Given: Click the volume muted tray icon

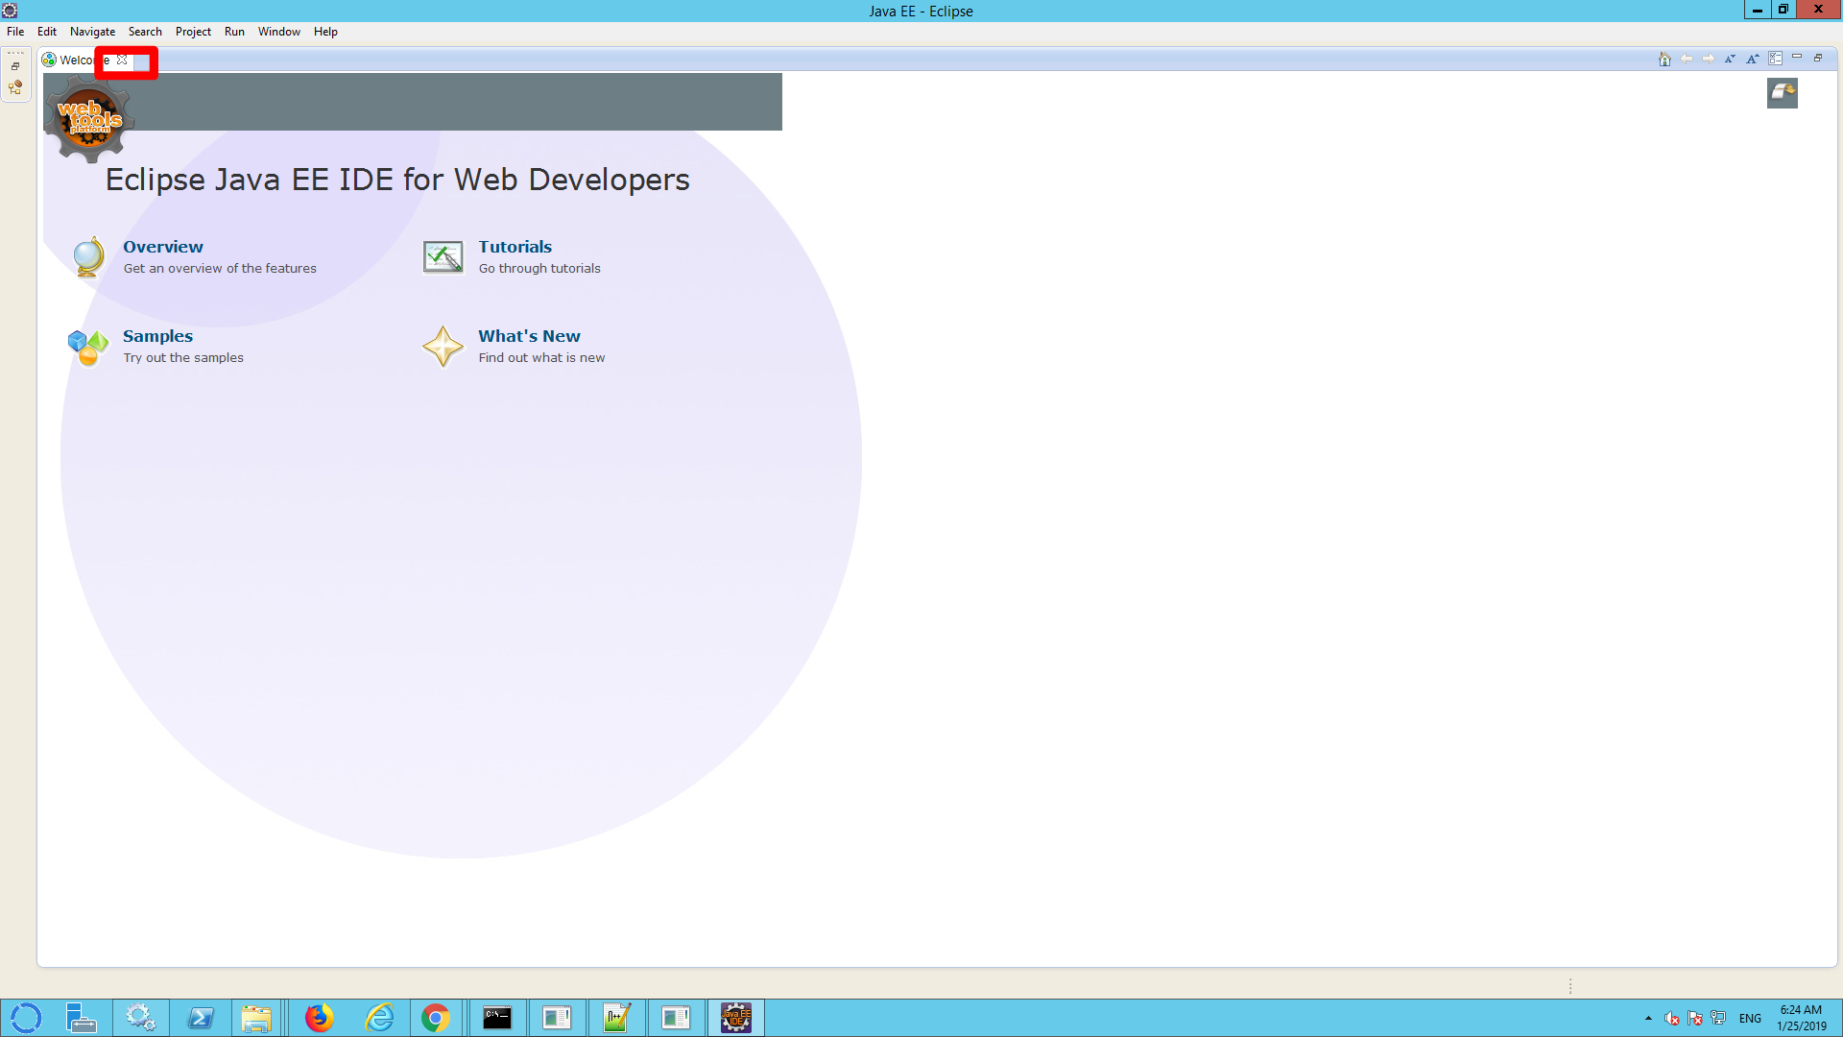Looking at the screenshot, I should coord(1672,1019).
